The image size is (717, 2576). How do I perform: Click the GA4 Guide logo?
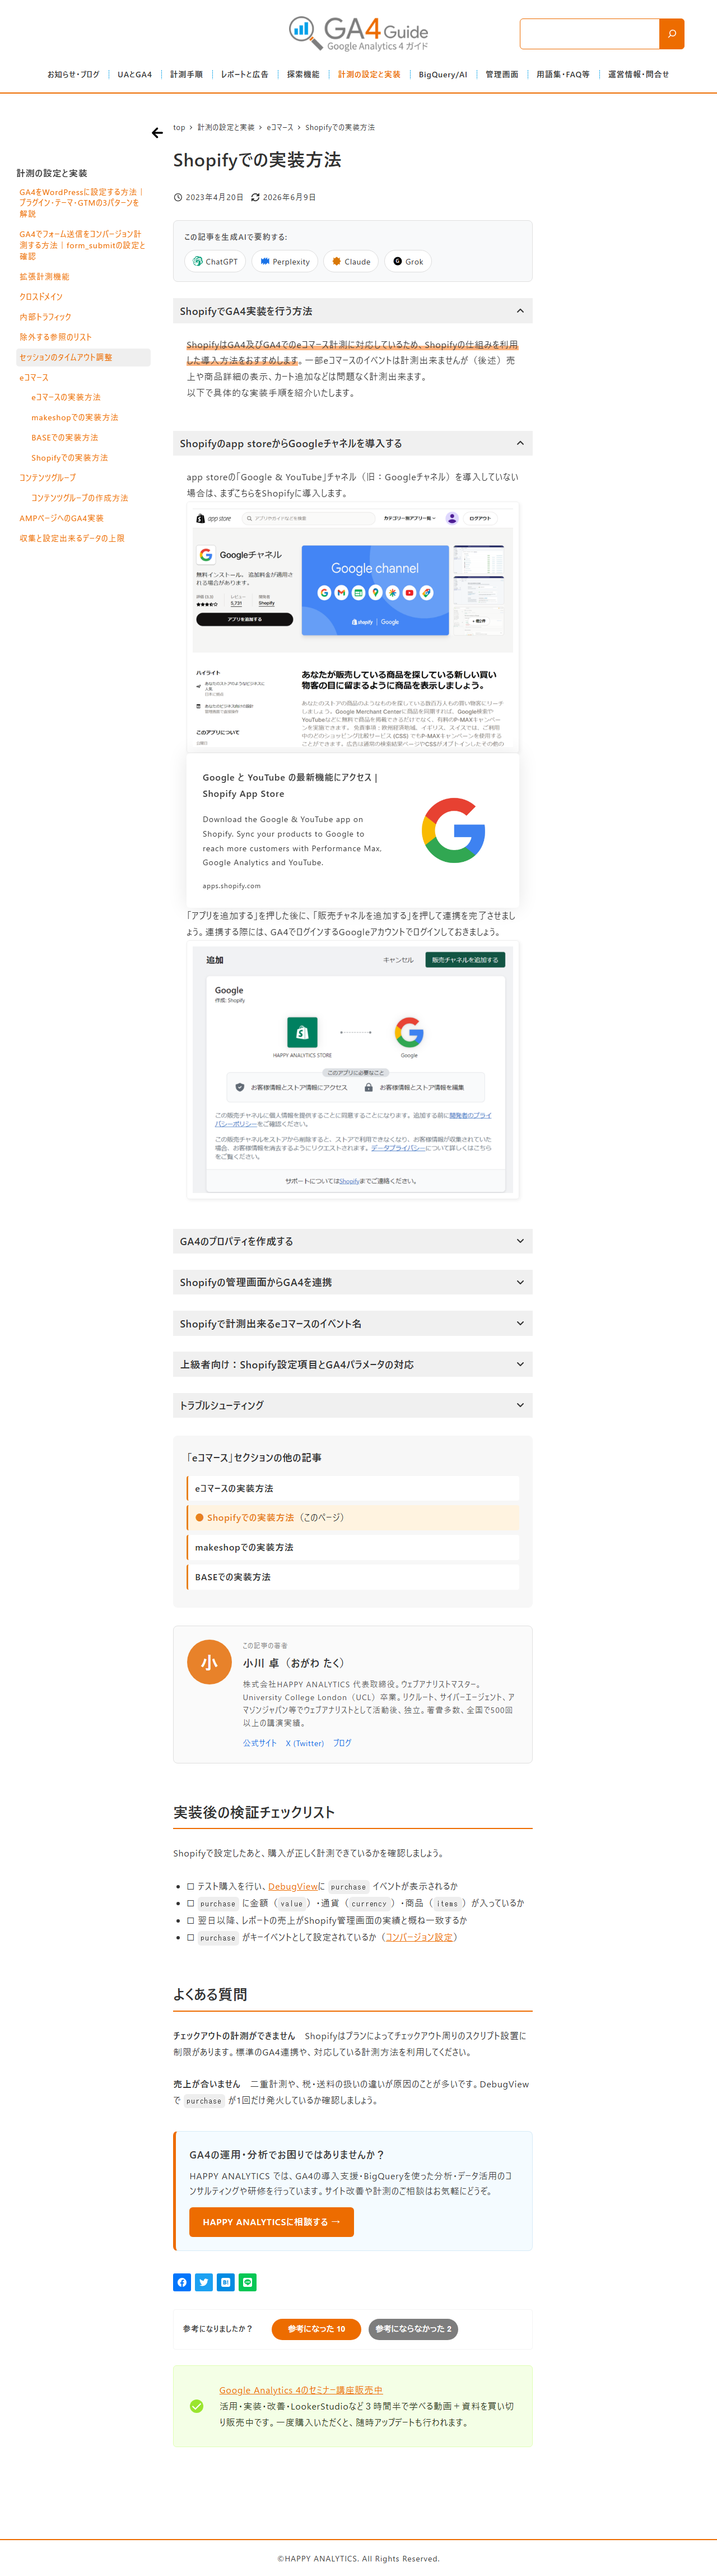358,33
